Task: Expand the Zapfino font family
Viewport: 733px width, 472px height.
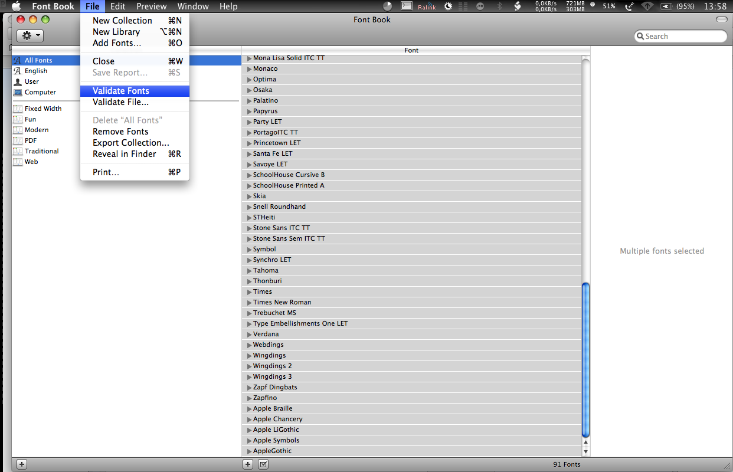Action: pyautogui.click(x=249, y=398)
